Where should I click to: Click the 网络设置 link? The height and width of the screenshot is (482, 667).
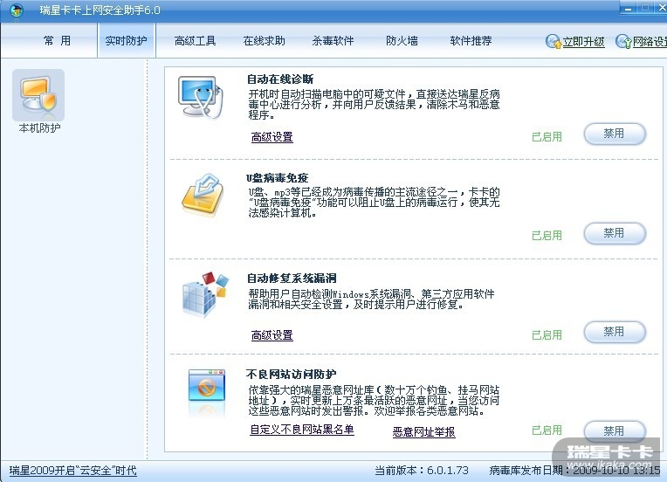click(x=650, y=42)
